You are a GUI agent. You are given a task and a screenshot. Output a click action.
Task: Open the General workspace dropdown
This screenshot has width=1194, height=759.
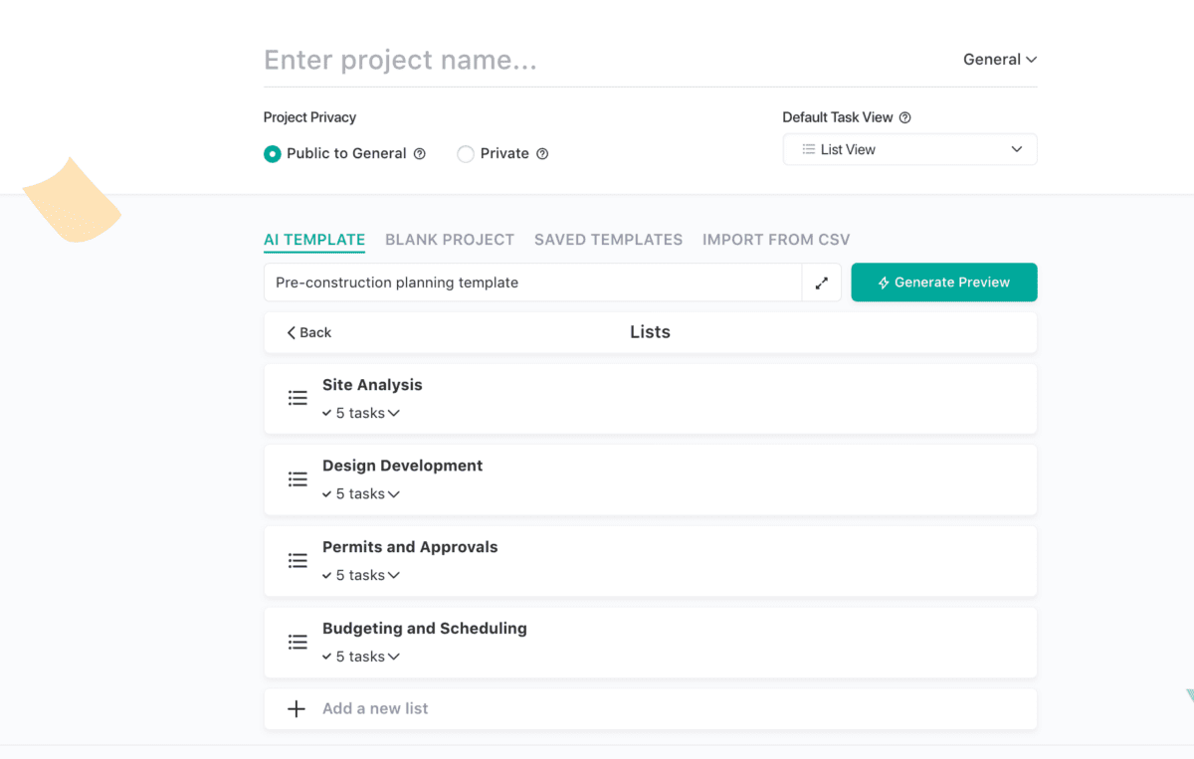[x=999, y=60]
